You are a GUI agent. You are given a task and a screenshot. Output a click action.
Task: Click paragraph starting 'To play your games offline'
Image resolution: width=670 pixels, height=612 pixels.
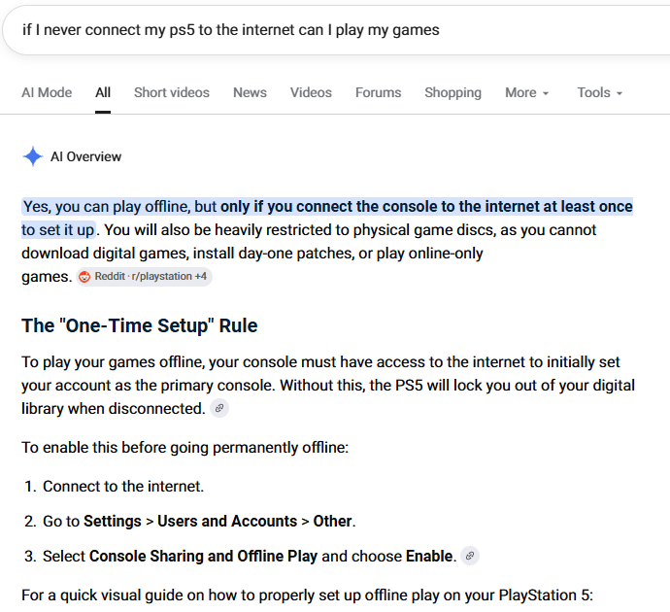point(328,385)
